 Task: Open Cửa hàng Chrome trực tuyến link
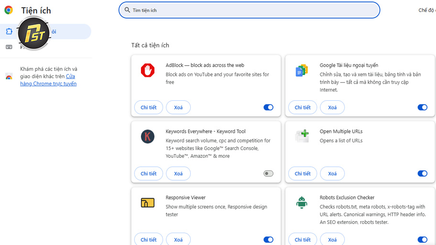point(48,80)
